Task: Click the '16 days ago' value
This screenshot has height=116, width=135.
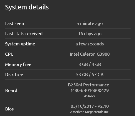Action: 90,34
